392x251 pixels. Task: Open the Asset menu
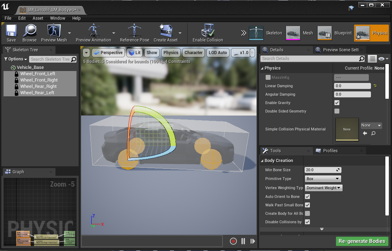click(x=38, y=18)
